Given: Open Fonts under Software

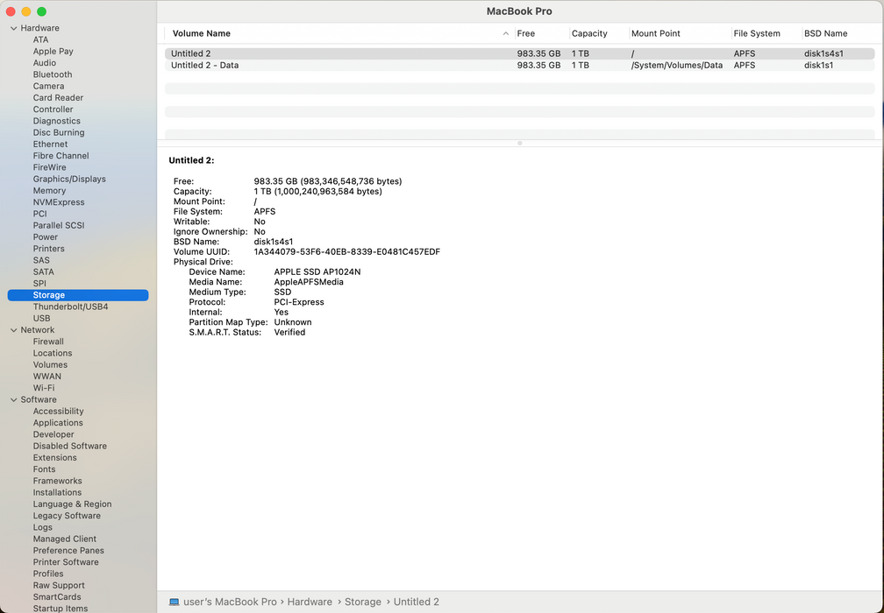Looking at the screenshot, I should point(44,469).
